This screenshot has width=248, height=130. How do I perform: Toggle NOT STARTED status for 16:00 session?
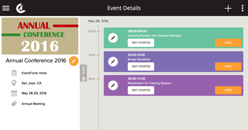(x=141, y=90)
